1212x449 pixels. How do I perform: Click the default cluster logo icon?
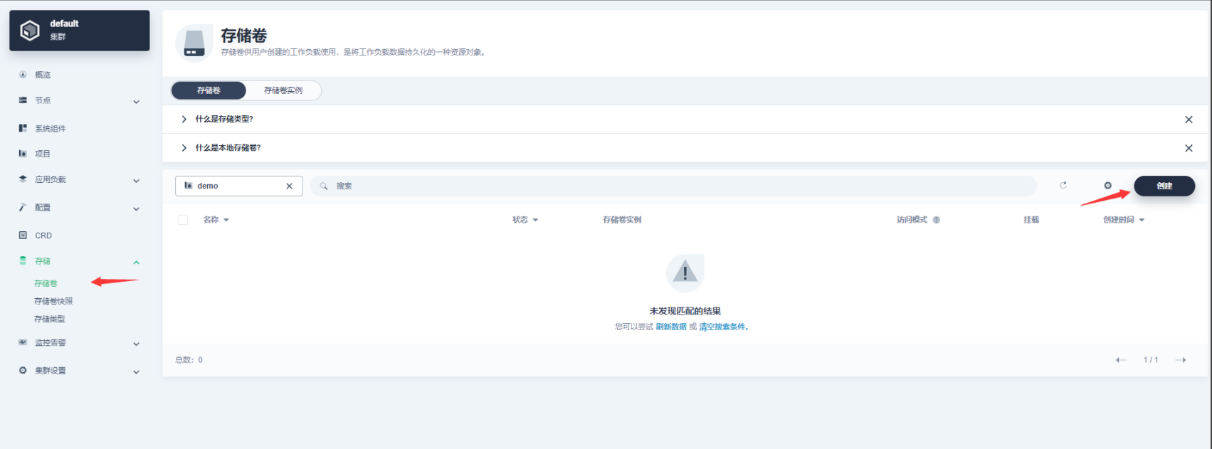(x=30, y=30)
